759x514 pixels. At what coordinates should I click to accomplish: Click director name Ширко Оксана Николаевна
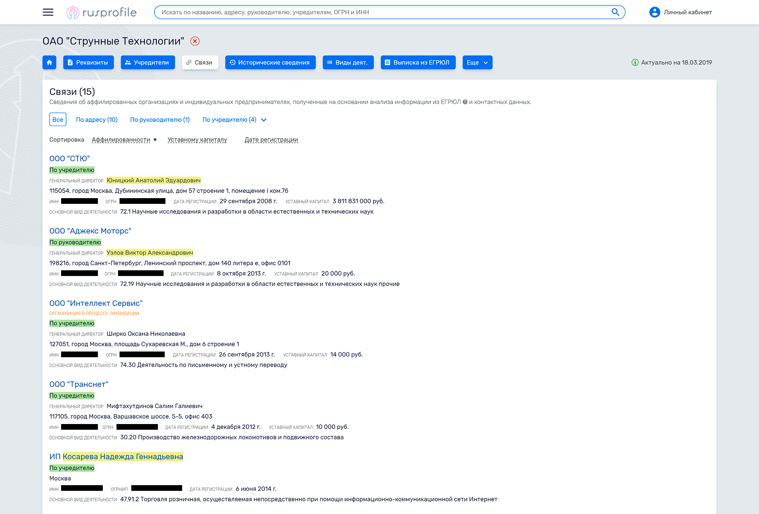(x=146, y=334)
